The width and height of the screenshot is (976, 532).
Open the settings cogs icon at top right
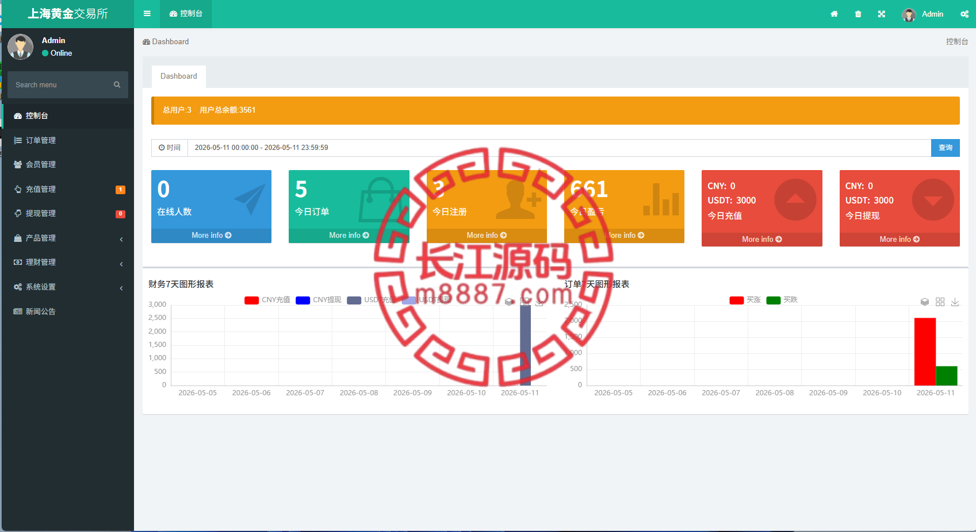tap(964, 14)
